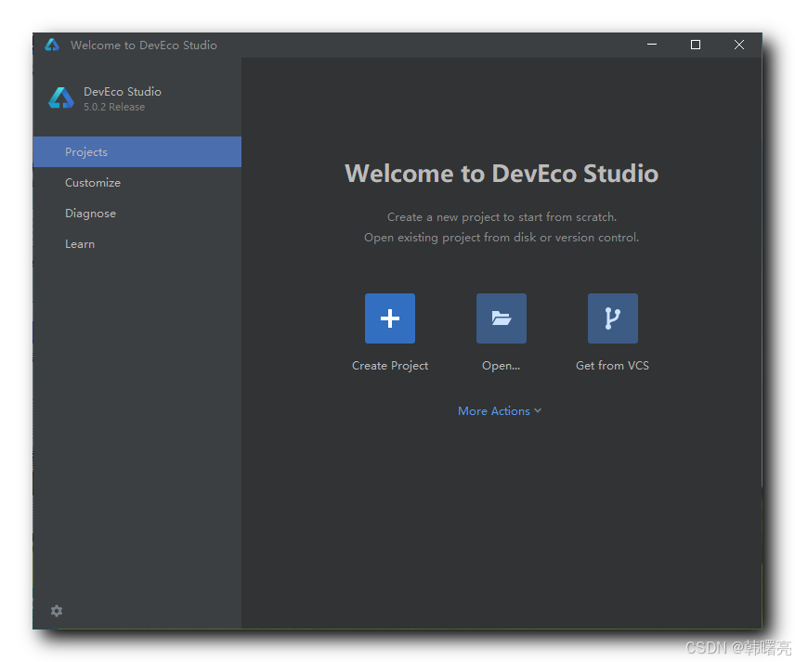
Task: Maximize the Welcome window
Action: click(x=696, y=45)
